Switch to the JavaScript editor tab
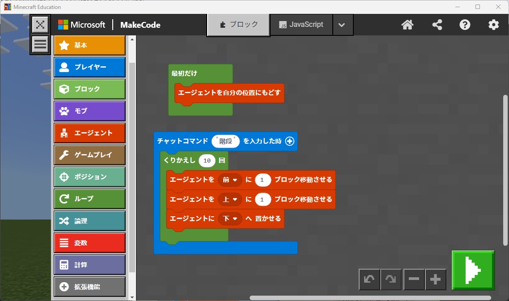 (301, 25)
